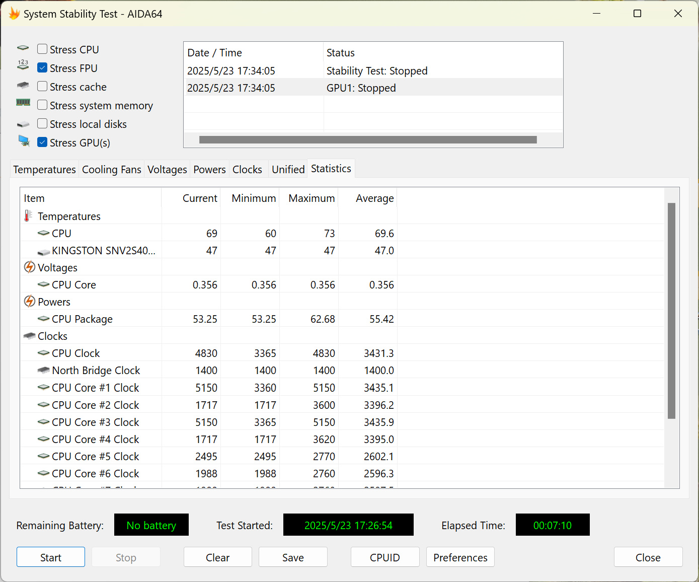
Task: Click the lightning icon beside Powers
Action: coord(30,302)
